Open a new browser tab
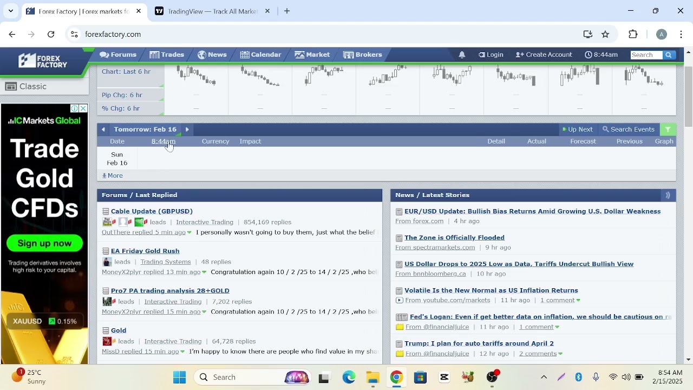Image resolution: width=693 pixels, height=390 pixels. point(287,11)
